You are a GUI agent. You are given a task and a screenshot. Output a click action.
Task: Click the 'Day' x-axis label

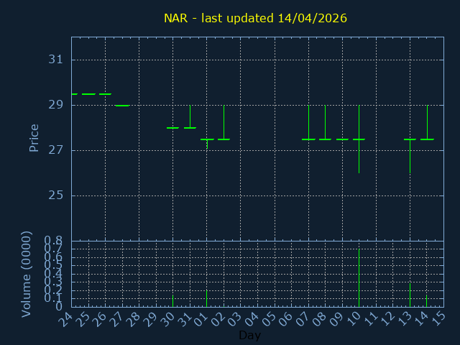click(249, 336)
